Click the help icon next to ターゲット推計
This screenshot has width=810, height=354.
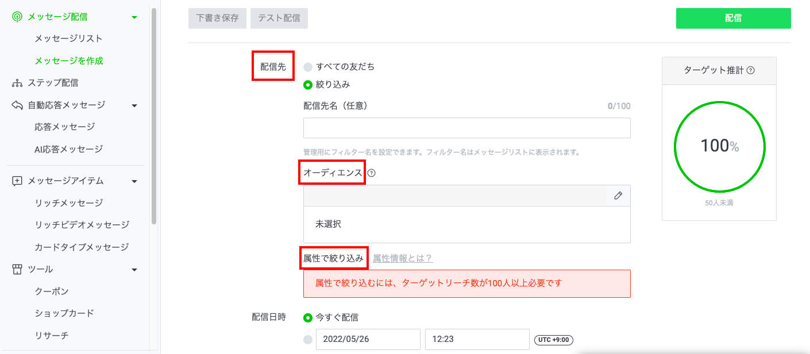point(750,71)
